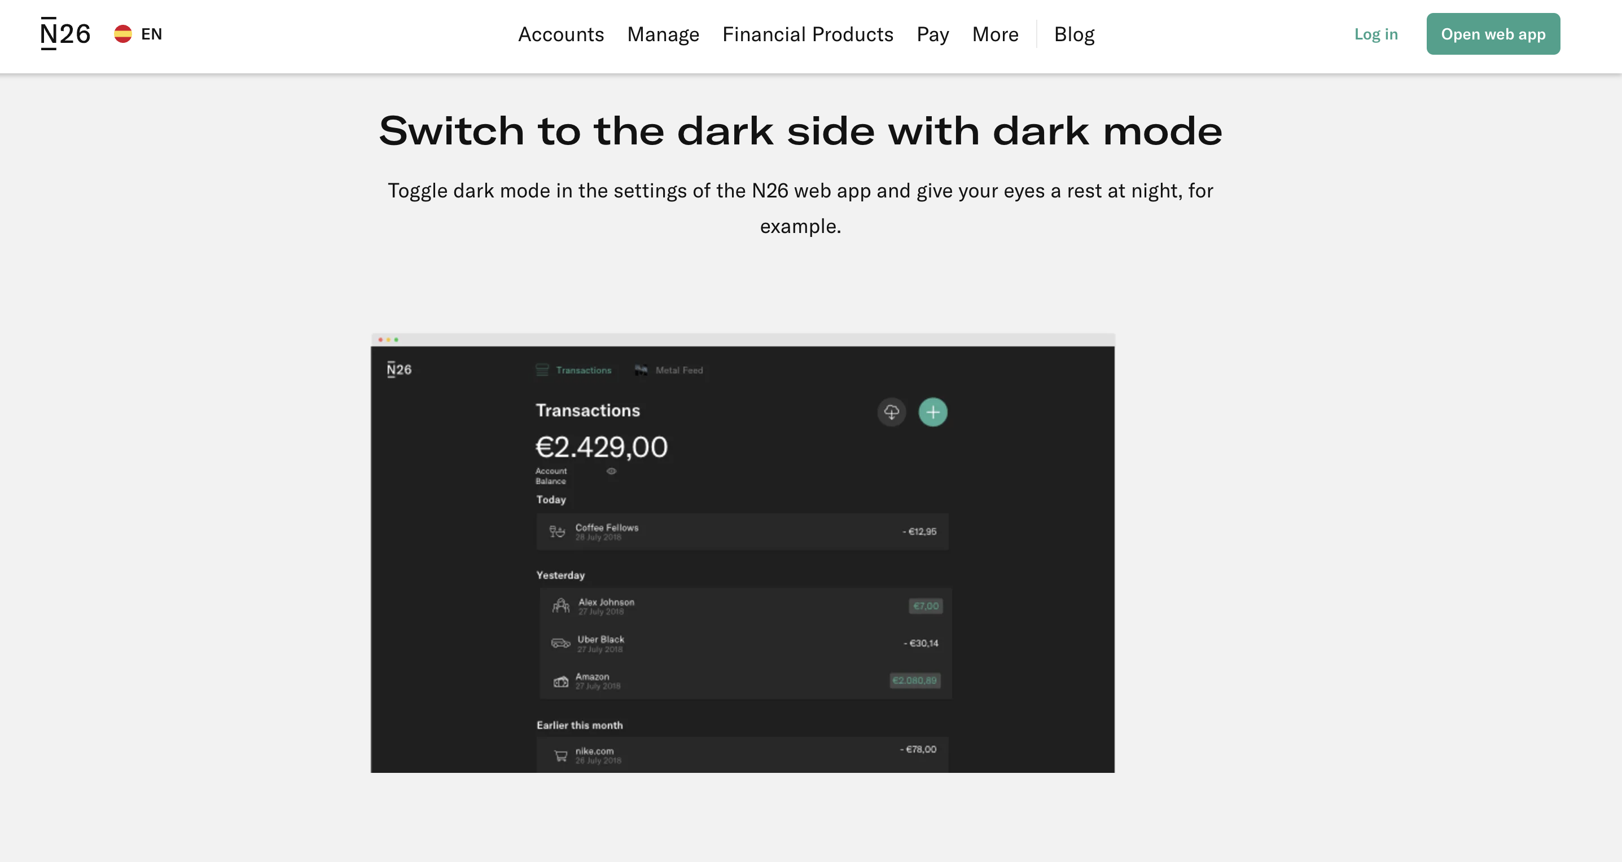Go to the Blog section
Image resolution: width=1622 pixels, height=862 pixels.
(x=1074, y=34)
